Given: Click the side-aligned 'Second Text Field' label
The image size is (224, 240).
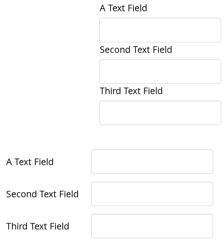Looking at the screenshot, I should tap(42, 194).
